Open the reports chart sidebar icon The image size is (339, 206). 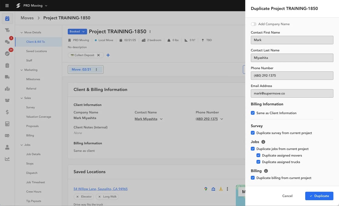pos(7,159)
